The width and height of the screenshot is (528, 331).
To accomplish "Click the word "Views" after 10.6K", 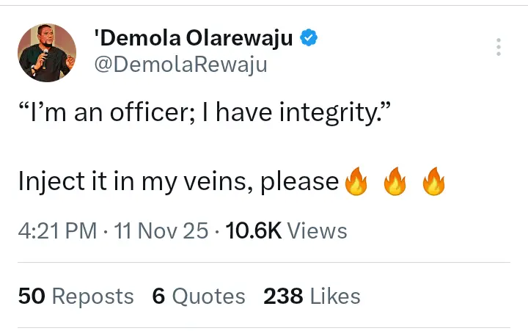I will 318,231.
